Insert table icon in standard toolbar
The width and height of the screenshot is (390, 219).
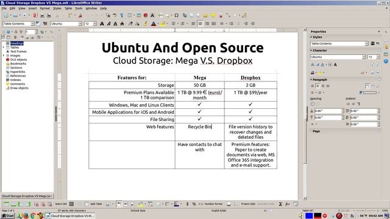[x=130, y=15]
